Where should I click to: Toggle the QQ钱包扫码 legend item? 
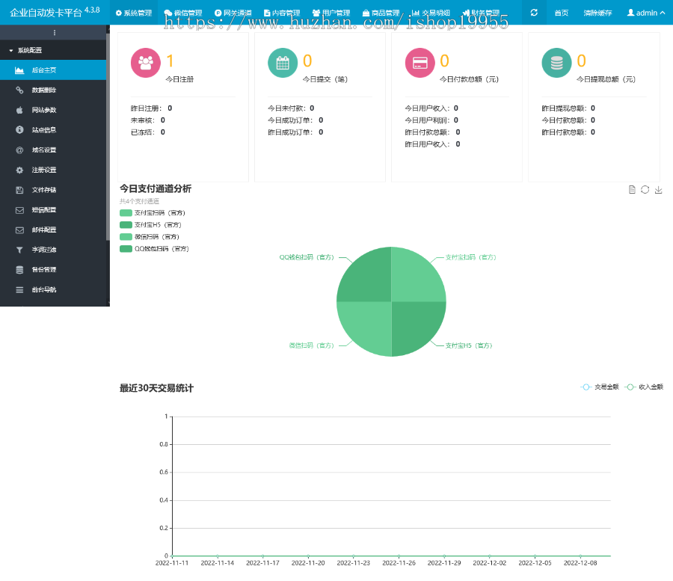(x=153, y=249)
